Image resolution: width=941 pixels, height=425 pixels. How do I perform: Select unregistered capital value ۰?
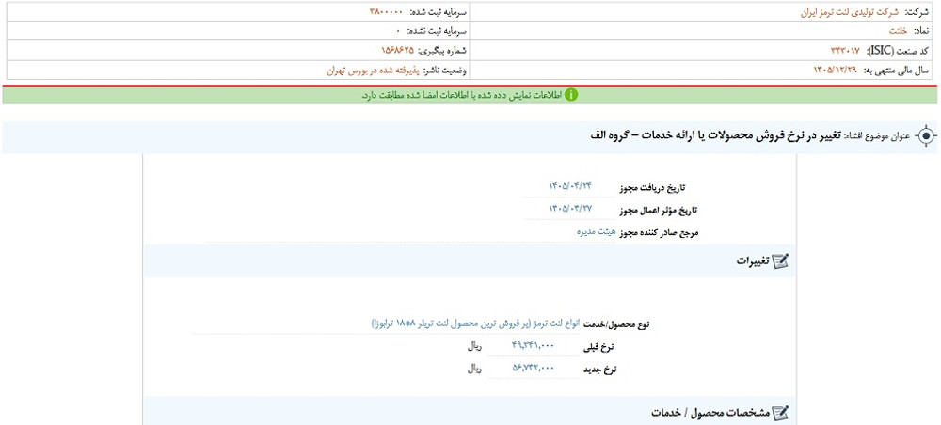coord(398,31)
